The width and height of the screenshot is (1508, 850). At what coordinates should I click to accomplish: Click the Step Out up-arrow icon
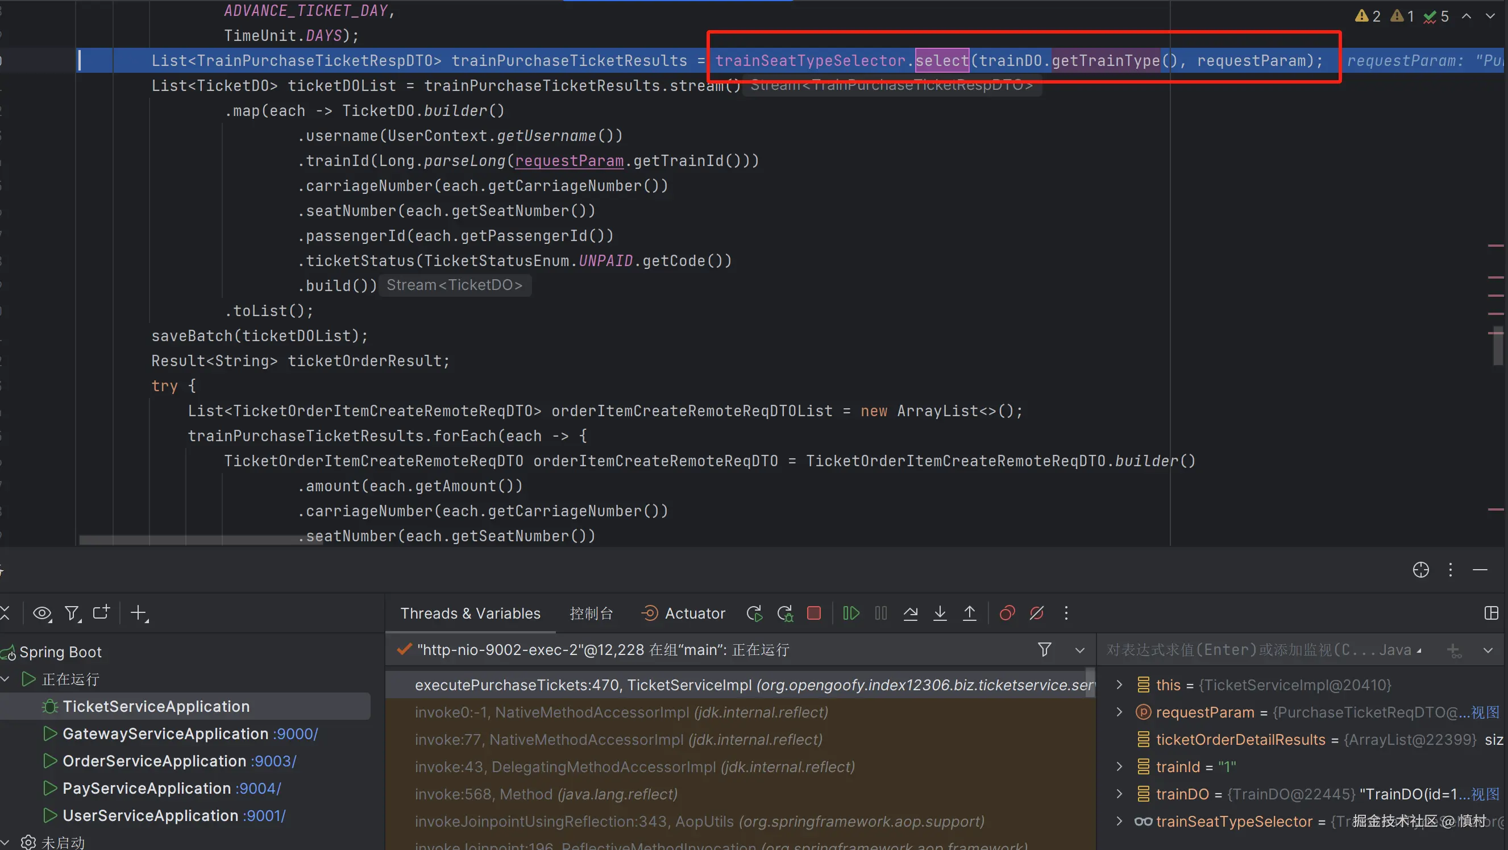pos(970,613)
